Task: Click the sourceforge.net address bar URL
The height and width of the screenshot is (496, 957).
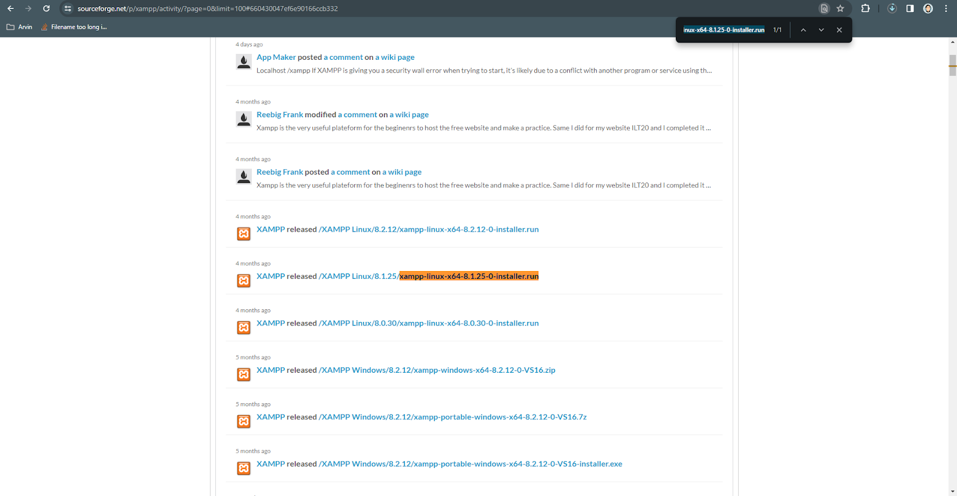Action: [x=208, y=8]
